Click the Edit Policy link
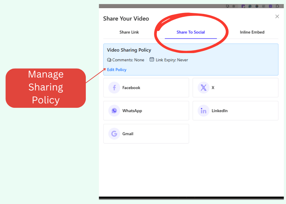Screen dimensions: 286x204 point(116,70)
